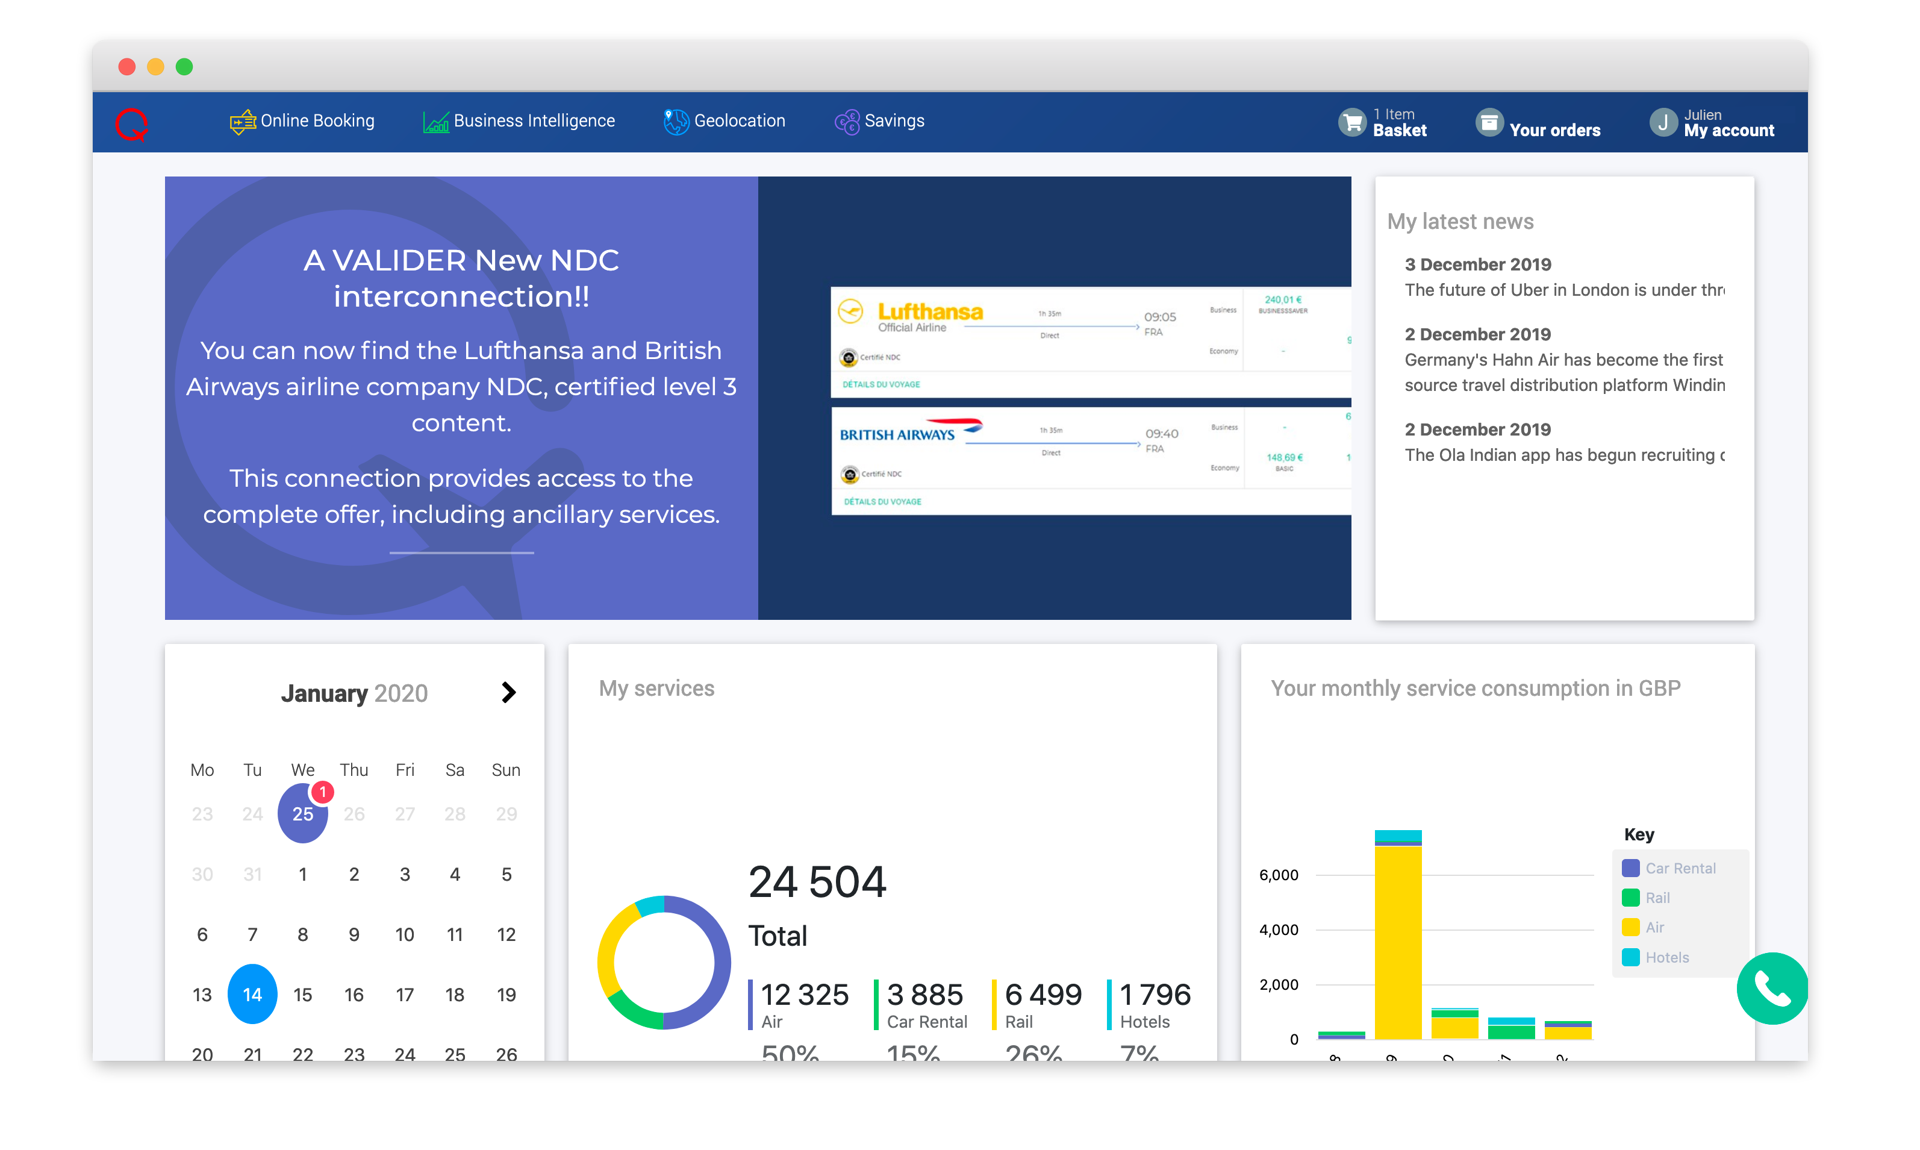Click the green phone call button
Image resolution: width=1920 pixels, height=1150 pixels.
click(x=1771, y=988)
